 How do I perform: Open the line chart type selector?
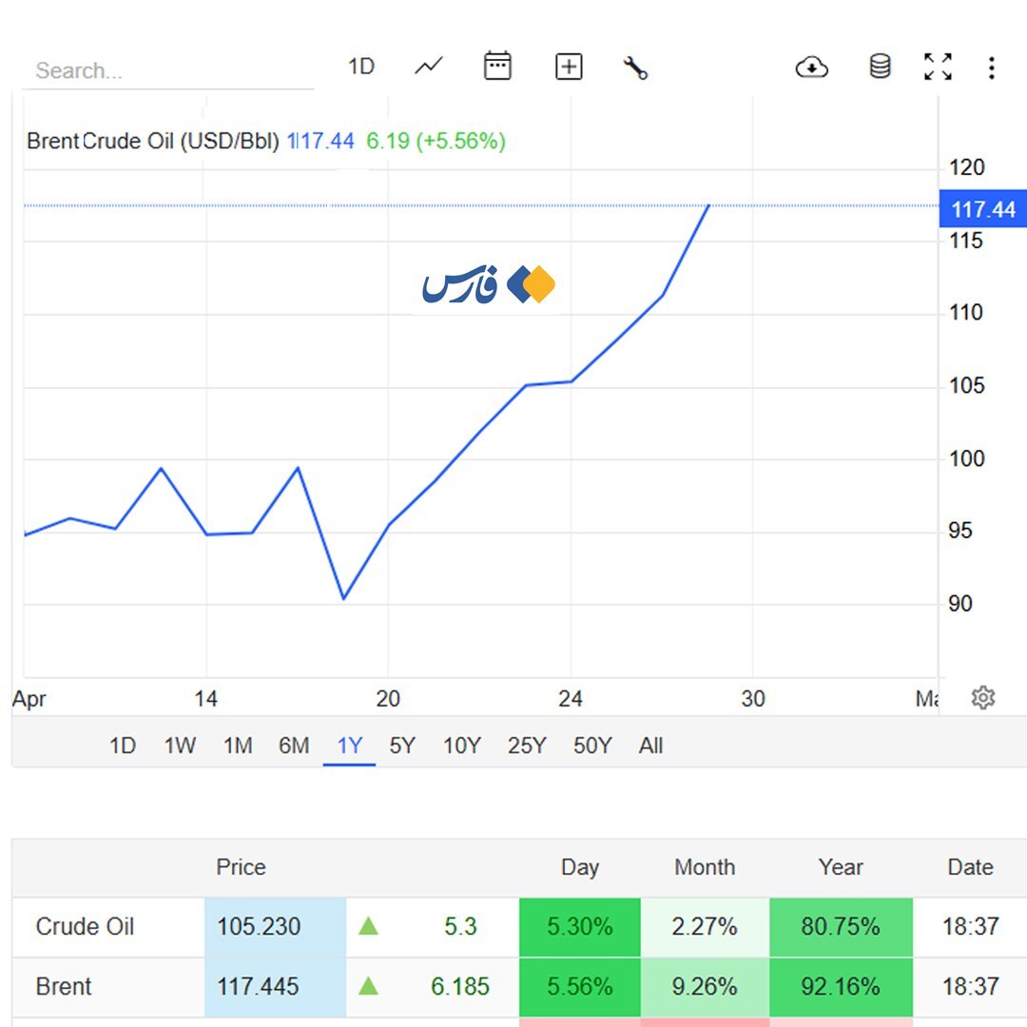pos(429,67)
